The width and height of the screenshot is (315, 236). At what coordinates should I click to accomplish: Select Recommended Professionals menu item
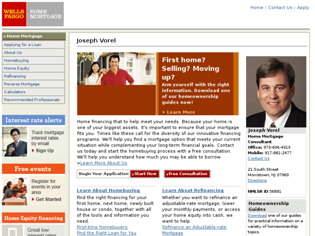point(33,100)
